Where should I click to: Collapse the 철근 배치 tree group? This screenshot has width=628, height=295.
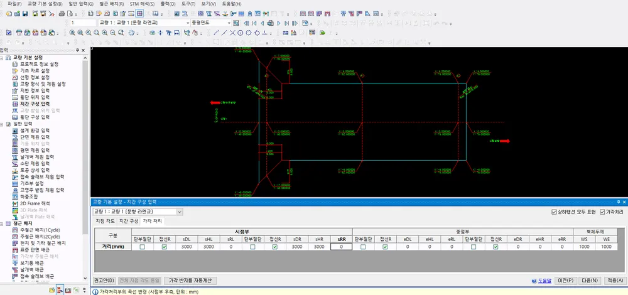[x=3, y=223]
